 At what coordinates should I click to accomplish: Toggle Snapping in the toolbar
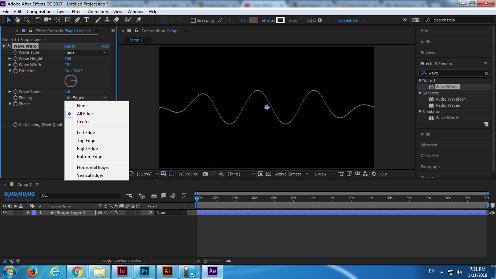(x=193, y=20)
